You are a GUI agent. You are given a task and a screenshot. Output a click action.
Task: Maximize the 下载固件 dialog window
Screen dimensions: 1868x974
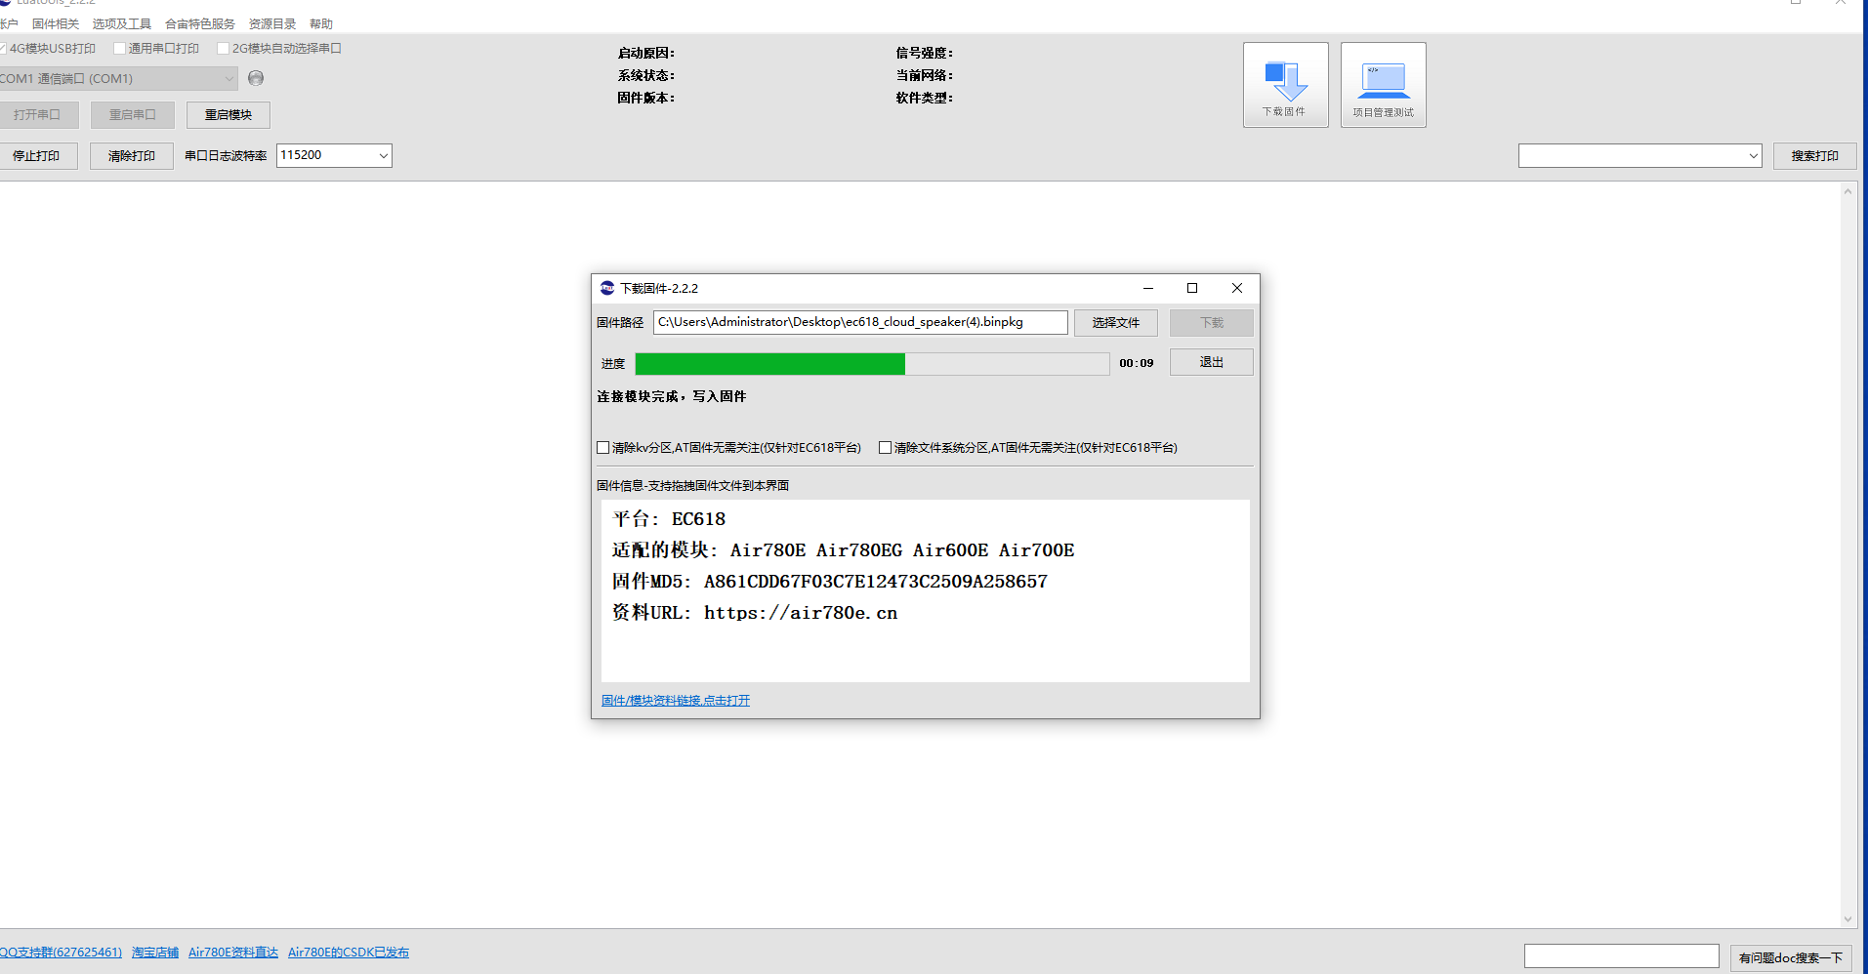pos(1192,288)
